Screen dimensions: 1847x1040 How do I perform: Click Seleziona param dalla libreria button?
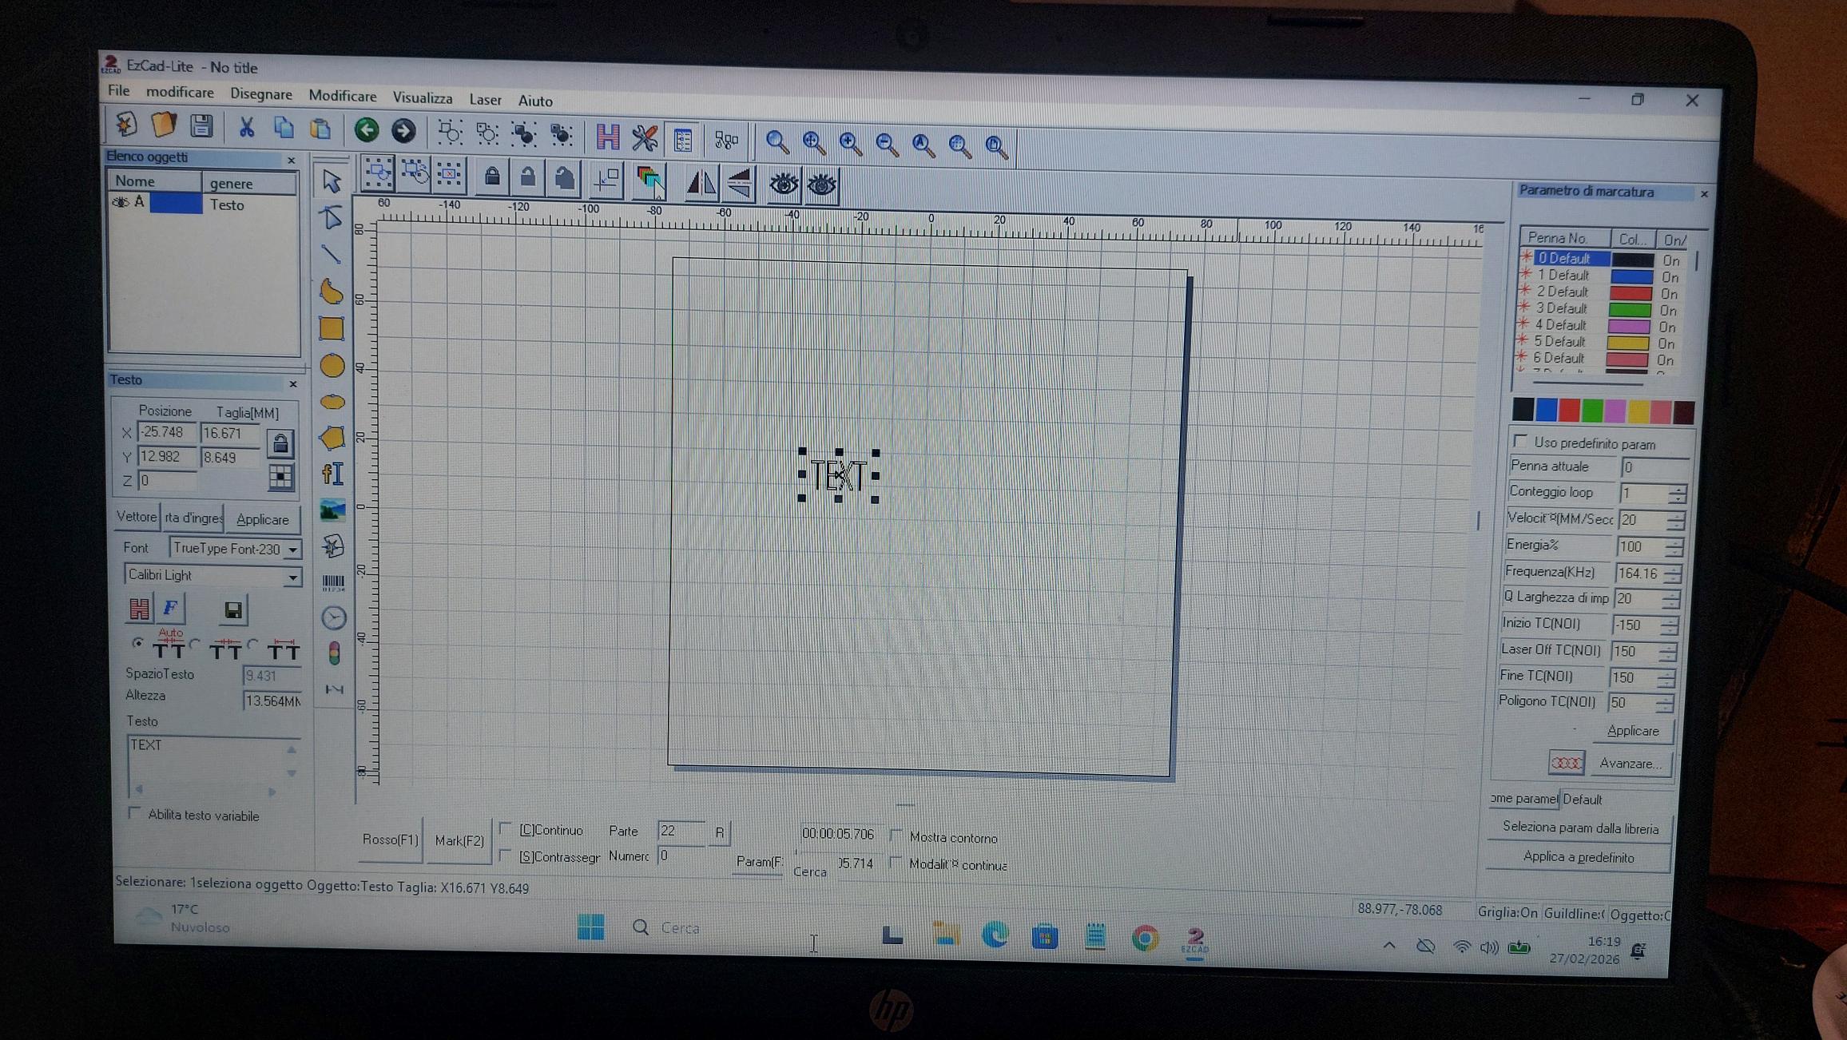[x=1580, y=828]
